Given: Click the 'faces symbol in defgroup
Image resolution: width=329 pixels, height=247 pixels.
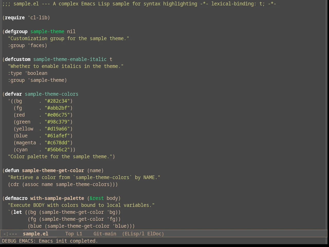Looking at the screenshot, I should [36, 45].
